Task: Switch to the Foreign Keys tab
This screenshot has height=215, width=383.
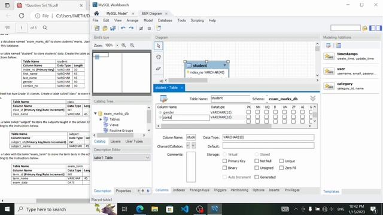Action: click(x=199, y=190)
